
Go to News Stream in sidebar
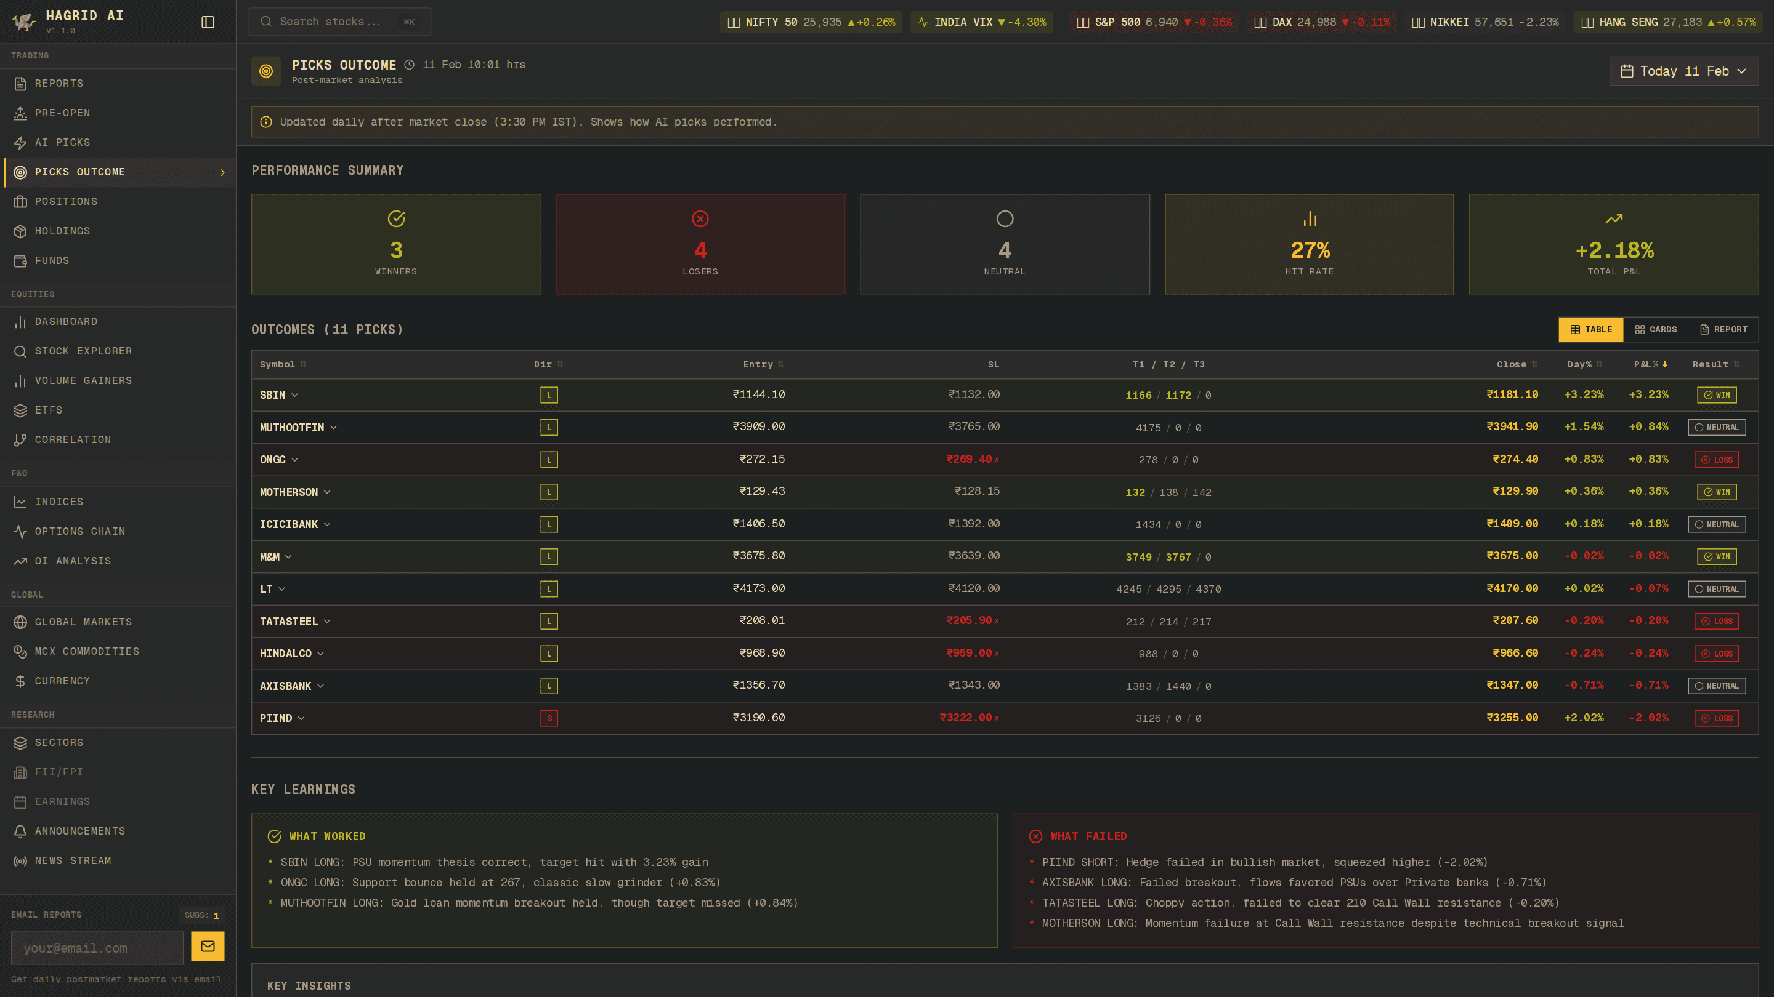click(73, 860)
